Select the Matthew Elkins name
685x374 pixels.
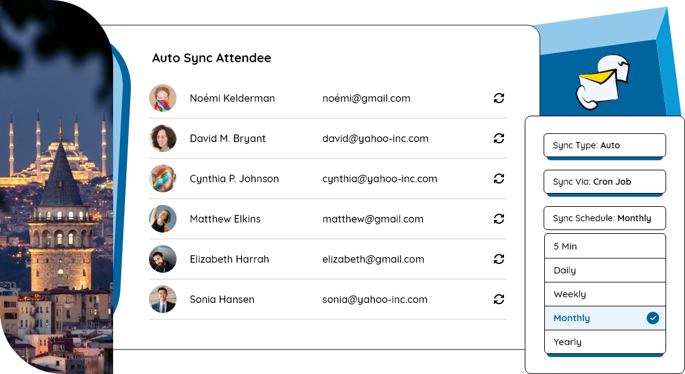click(x=225, y=219)
